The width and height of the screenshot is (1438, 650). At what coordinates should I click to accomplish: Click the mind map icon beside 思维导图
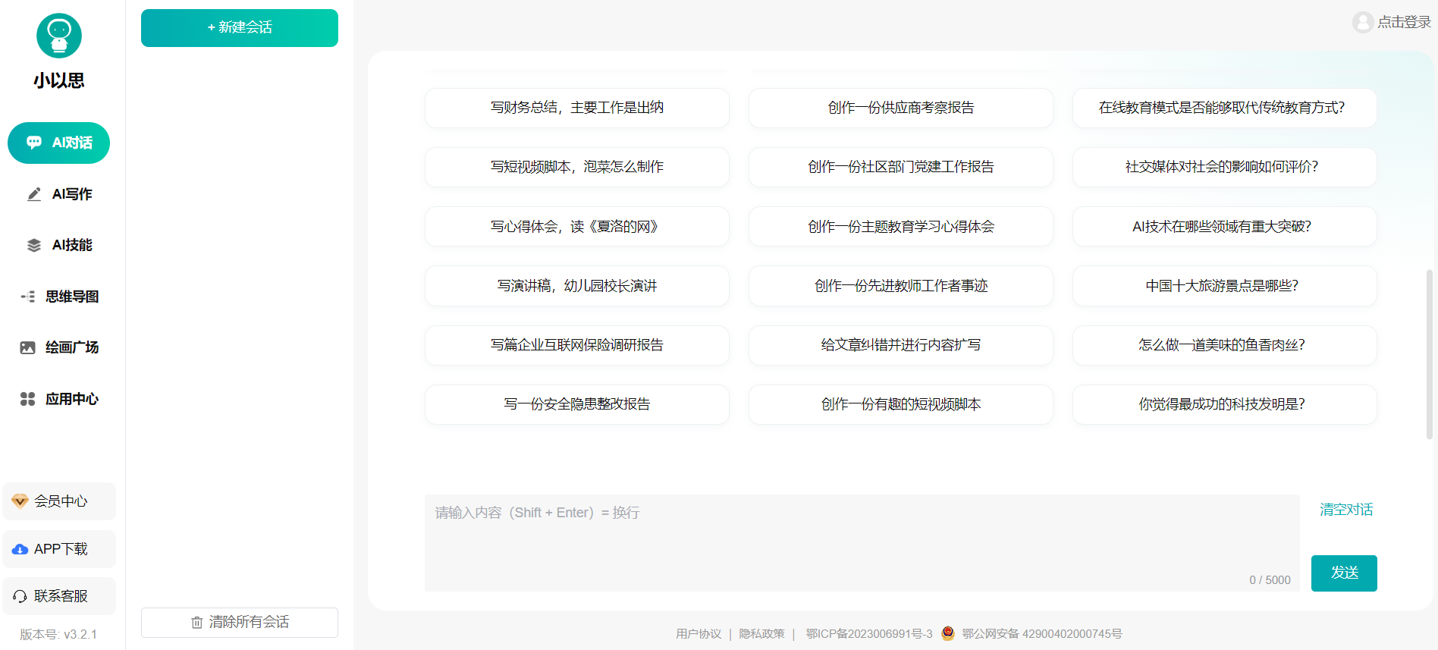(x=28, y=297)
